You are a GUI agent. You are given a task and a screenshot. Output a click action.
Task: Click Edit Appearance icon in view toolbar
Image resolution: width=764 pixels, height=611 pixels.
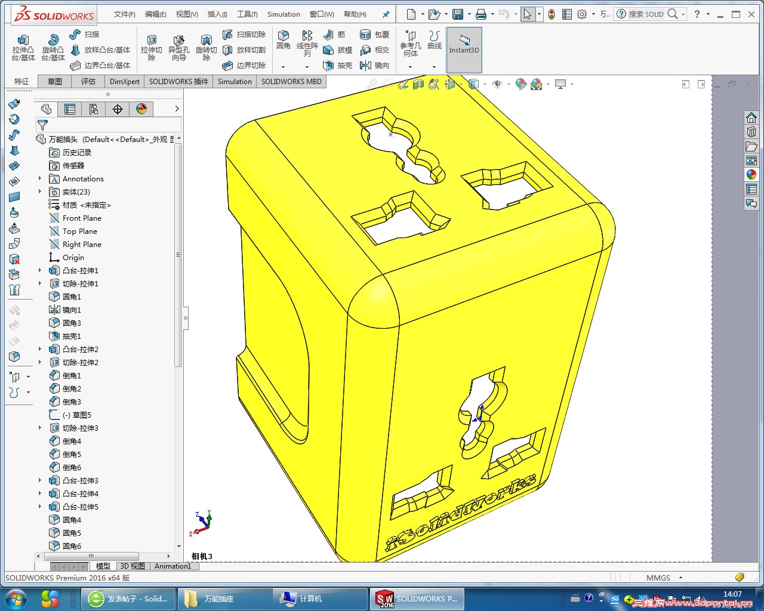pyautogui.click(x=521, y=85)
